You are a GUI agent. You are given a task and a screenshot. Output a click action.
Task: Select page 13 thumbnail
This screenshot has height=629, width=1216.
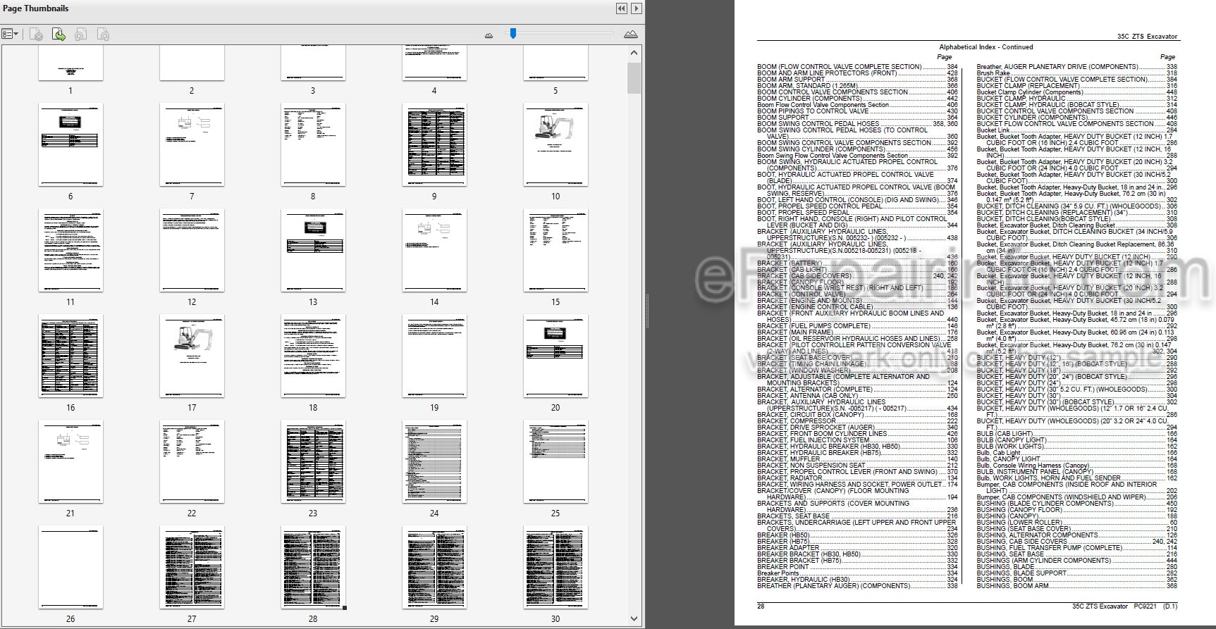pos(313,250)
